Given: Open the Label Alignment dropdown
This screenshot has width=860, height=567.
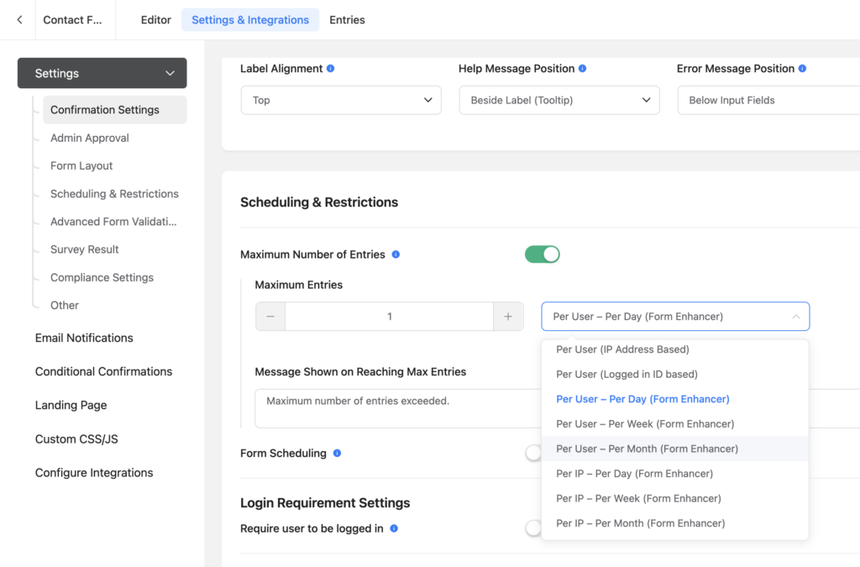Looking at the screenshot, I should [x=341, y=100].
